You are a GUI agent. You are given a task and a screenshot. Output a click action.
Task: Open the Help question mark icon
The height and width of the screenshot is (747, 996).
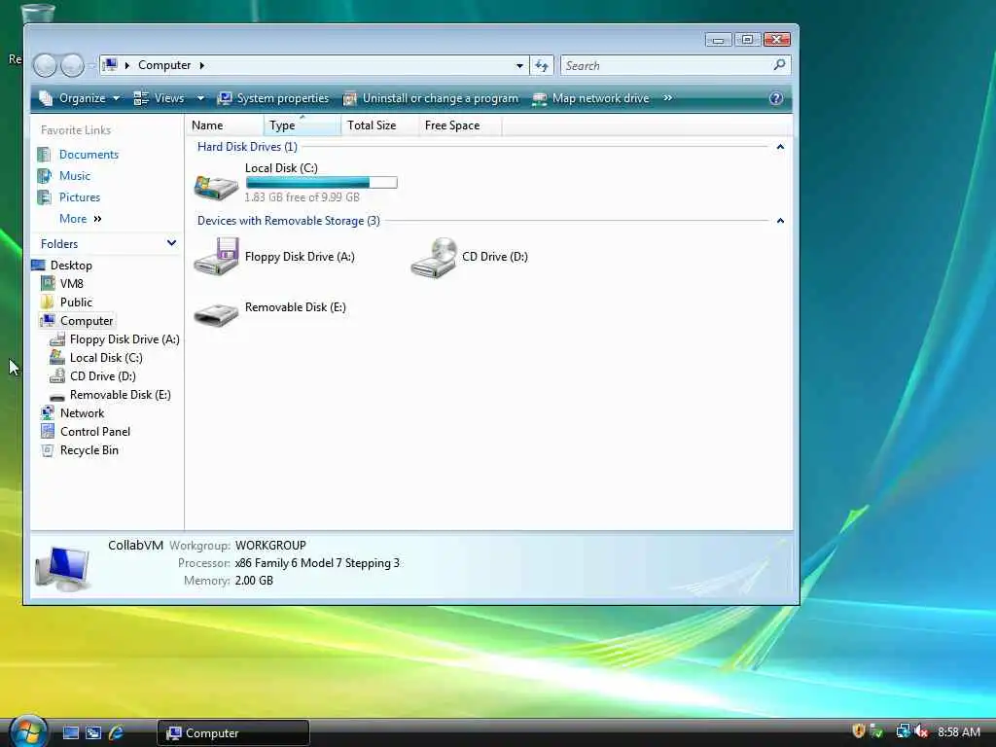(x=775, y=98)
